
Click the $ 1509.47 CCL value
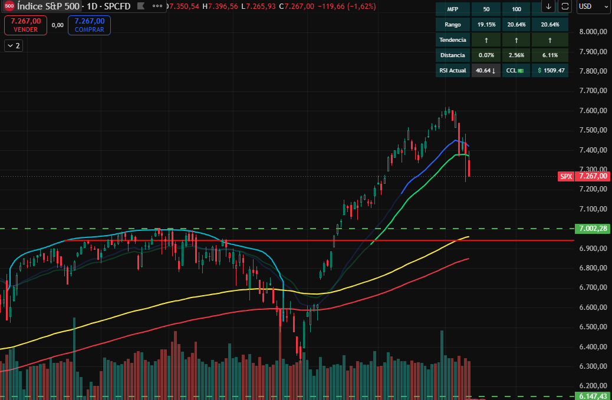tap(550, 71)
